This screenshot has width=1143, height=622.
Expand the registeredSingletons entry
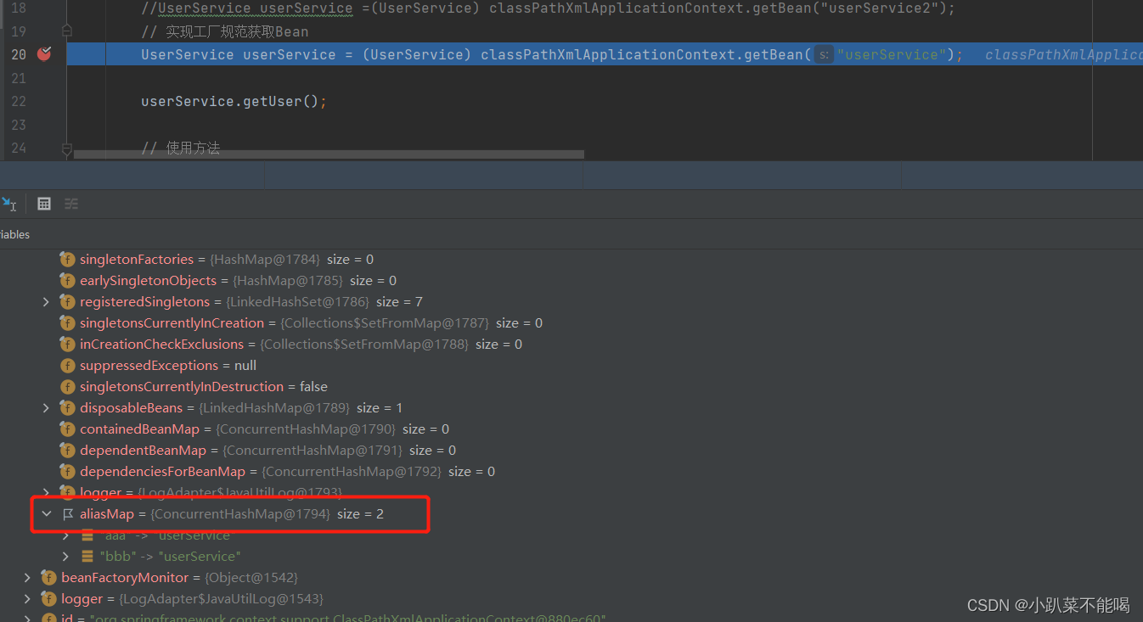pos(46,301)
